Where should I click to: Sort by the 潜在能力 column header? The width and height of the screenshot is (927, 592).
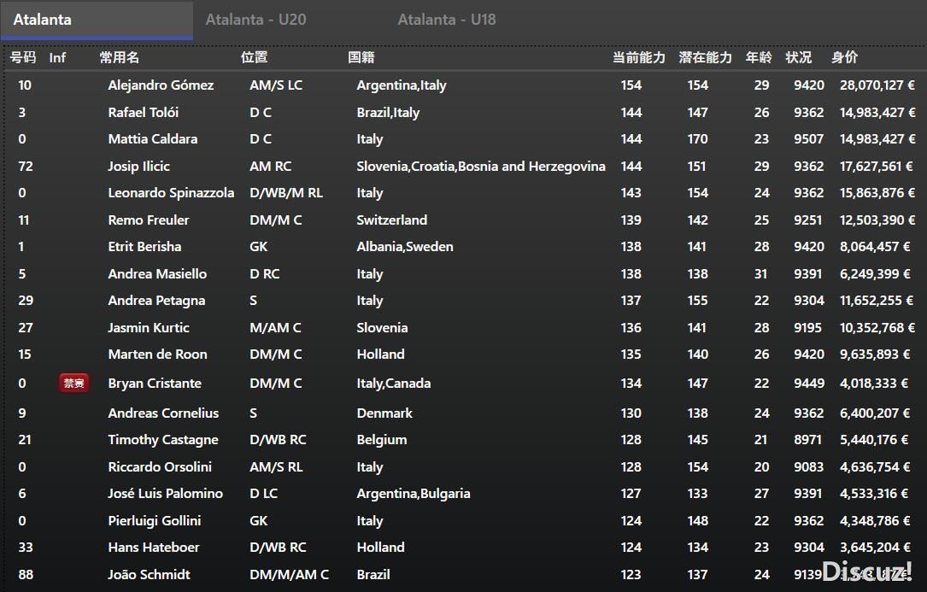[x=706, y=57]
